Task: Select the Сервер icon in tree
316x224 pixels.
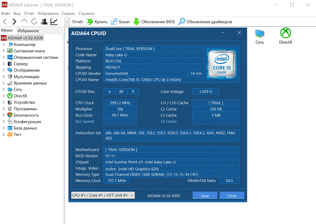Action: click(10, 64)
